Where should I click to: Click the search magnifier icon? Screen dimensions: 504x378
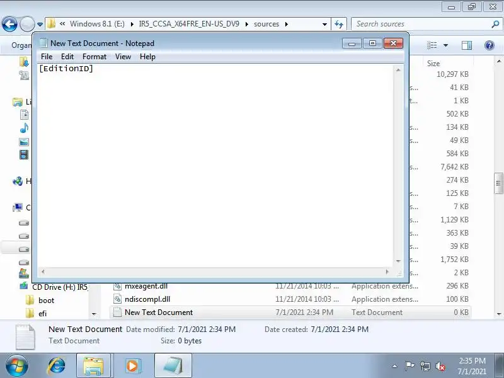point(495,24)
